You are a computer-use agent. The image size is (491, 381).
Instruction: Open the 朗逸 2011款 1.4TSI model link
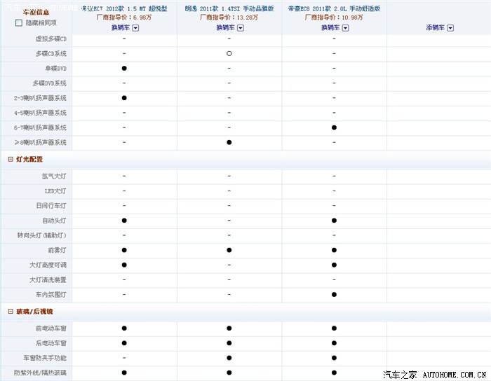coord(229,8)
